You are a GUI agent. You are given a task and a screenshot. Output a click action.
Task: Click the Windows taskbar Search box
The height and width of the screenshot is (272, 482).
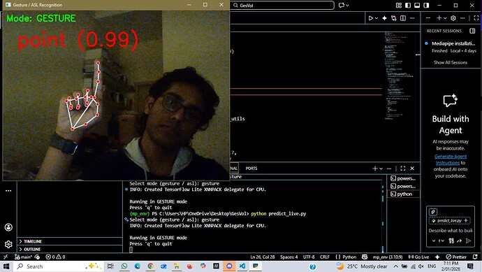(x=59, y=266)
